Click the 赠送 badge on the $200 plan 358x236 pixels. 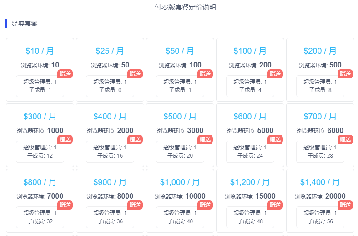click(345, 74)
